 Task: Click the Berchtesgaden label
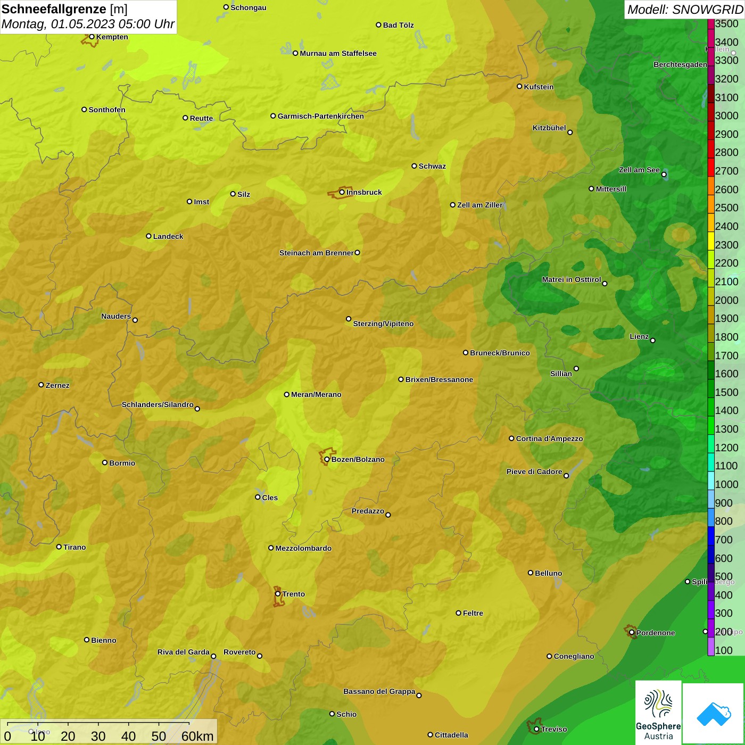point(681,64)
